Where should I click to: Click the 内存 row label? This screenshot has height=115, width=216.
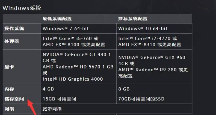coord(9,89)
